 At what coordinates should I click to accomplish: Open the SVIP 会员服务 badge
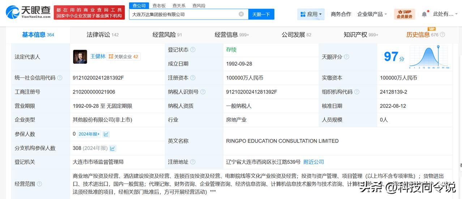tap(405, 14)
